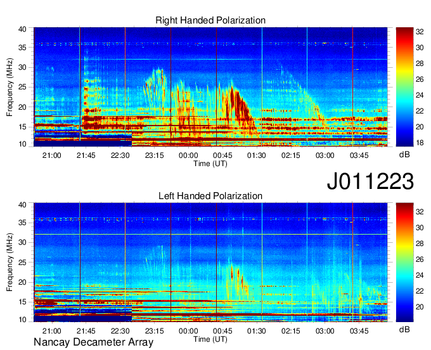The image size is (431, 350).
Task: Click the 20 MHz tick of Right Handed plot
Action: coord(23,107)
